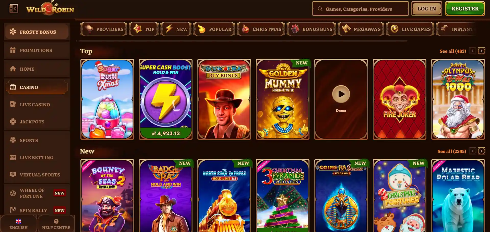Viewport: 490px width, 232px height.
Task: Open Help Centre question mark icon
Action: (56, 221)
